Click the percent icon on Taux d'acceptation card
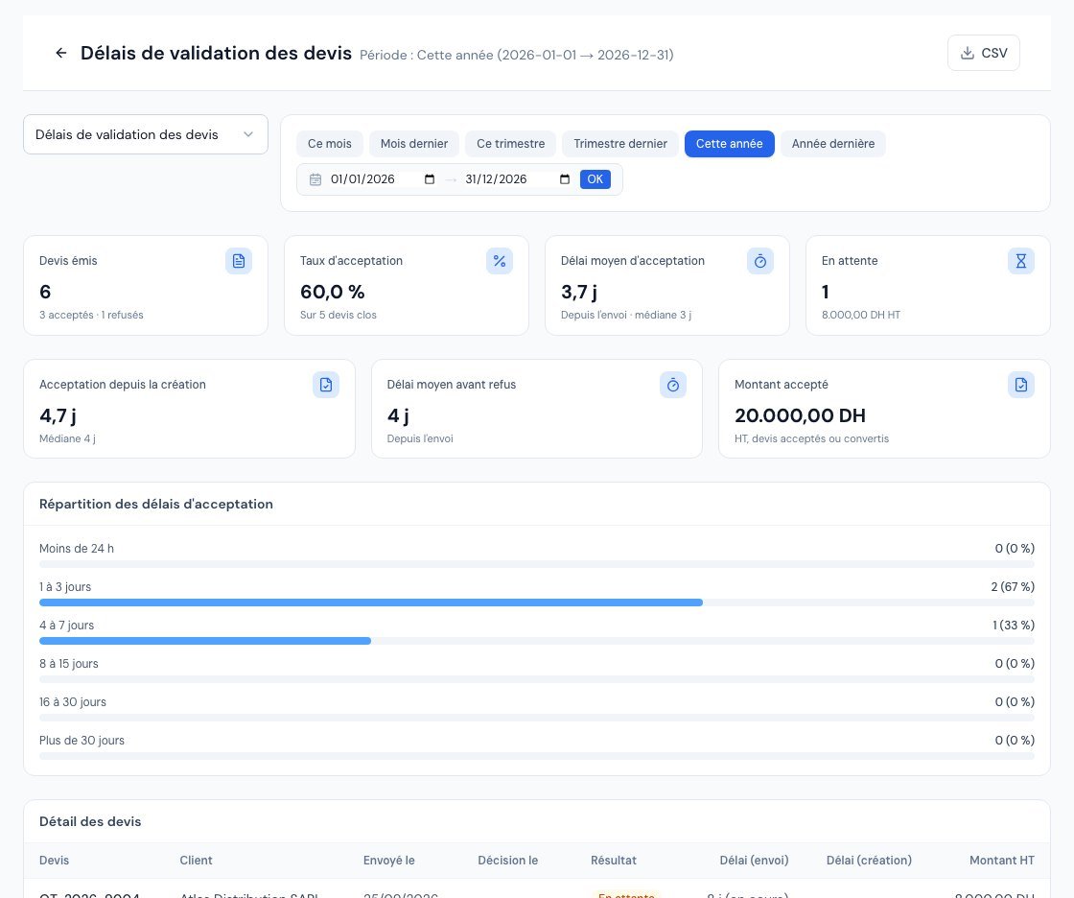The image size is (1074, 898). pos(500,261)
